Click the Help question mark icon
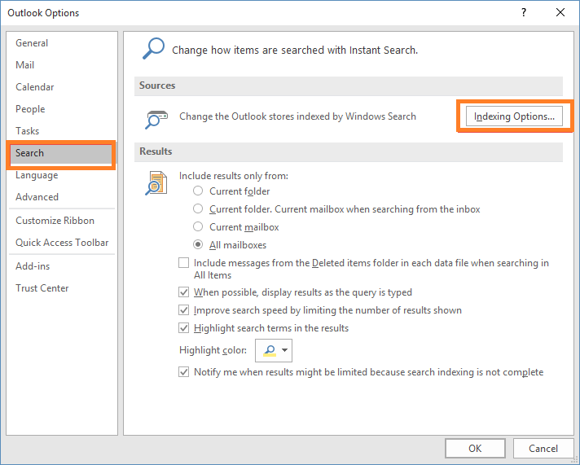580x465 pixels. coord(524,12)
